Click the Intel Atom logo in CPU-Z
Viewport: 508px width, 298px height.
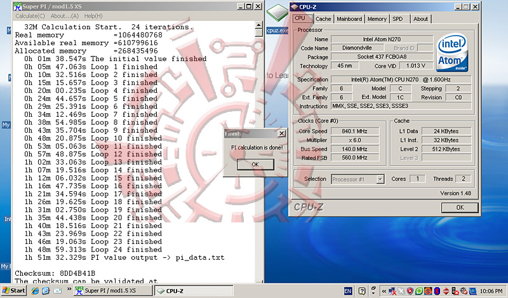click(x=452, y=53)
